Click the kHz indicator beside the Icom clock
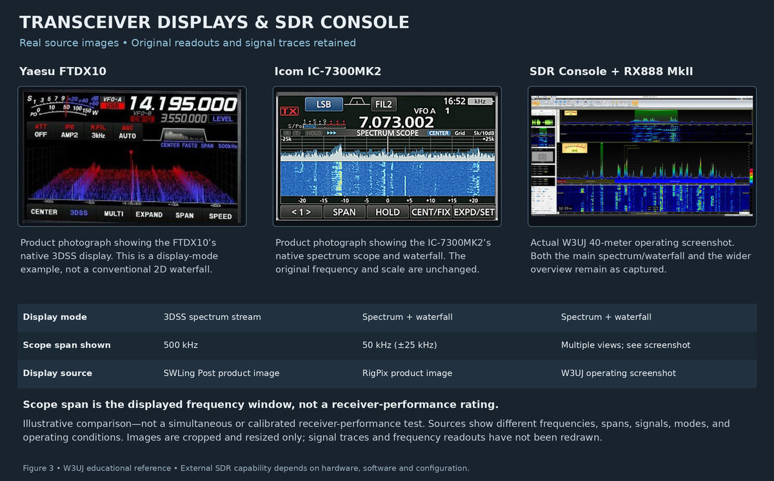Screen dimensions: 774x481 coord(481,102)
